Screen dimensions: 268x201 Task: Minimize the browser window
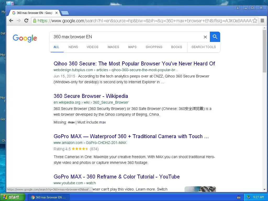pyautogui.click(x=245, y=8)
